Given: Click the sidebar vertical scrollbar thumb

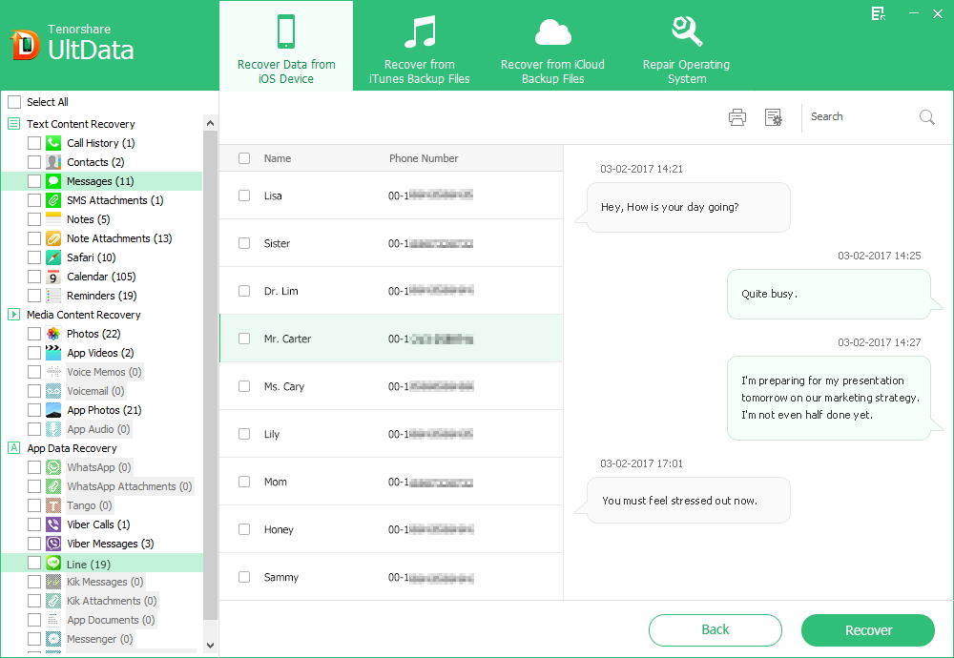Looking at the screenshot, I should (x=210, y=375).
